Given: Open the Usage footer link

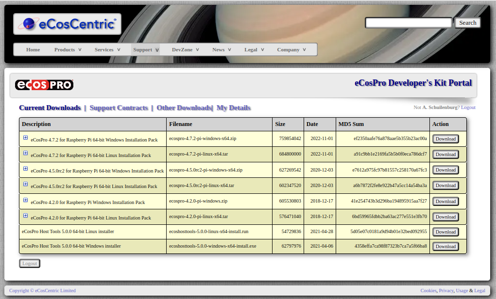Looking at the screenshot, I should click(x=462, y=290).
